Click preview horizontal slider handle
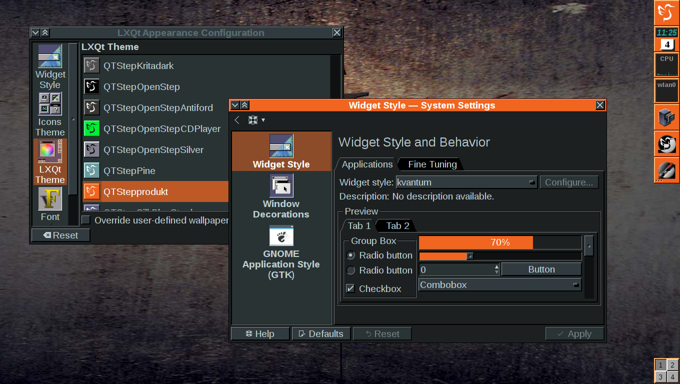The image size is (680, 384). [x=470, y=256]
